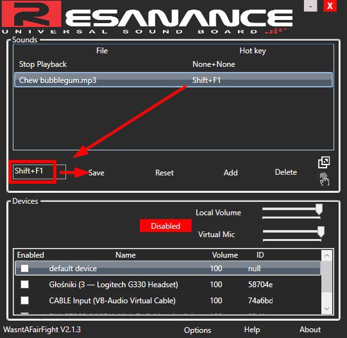Click the devices list scroll down arrow
The image size is (347, 338).
click(x=326, y=308)
